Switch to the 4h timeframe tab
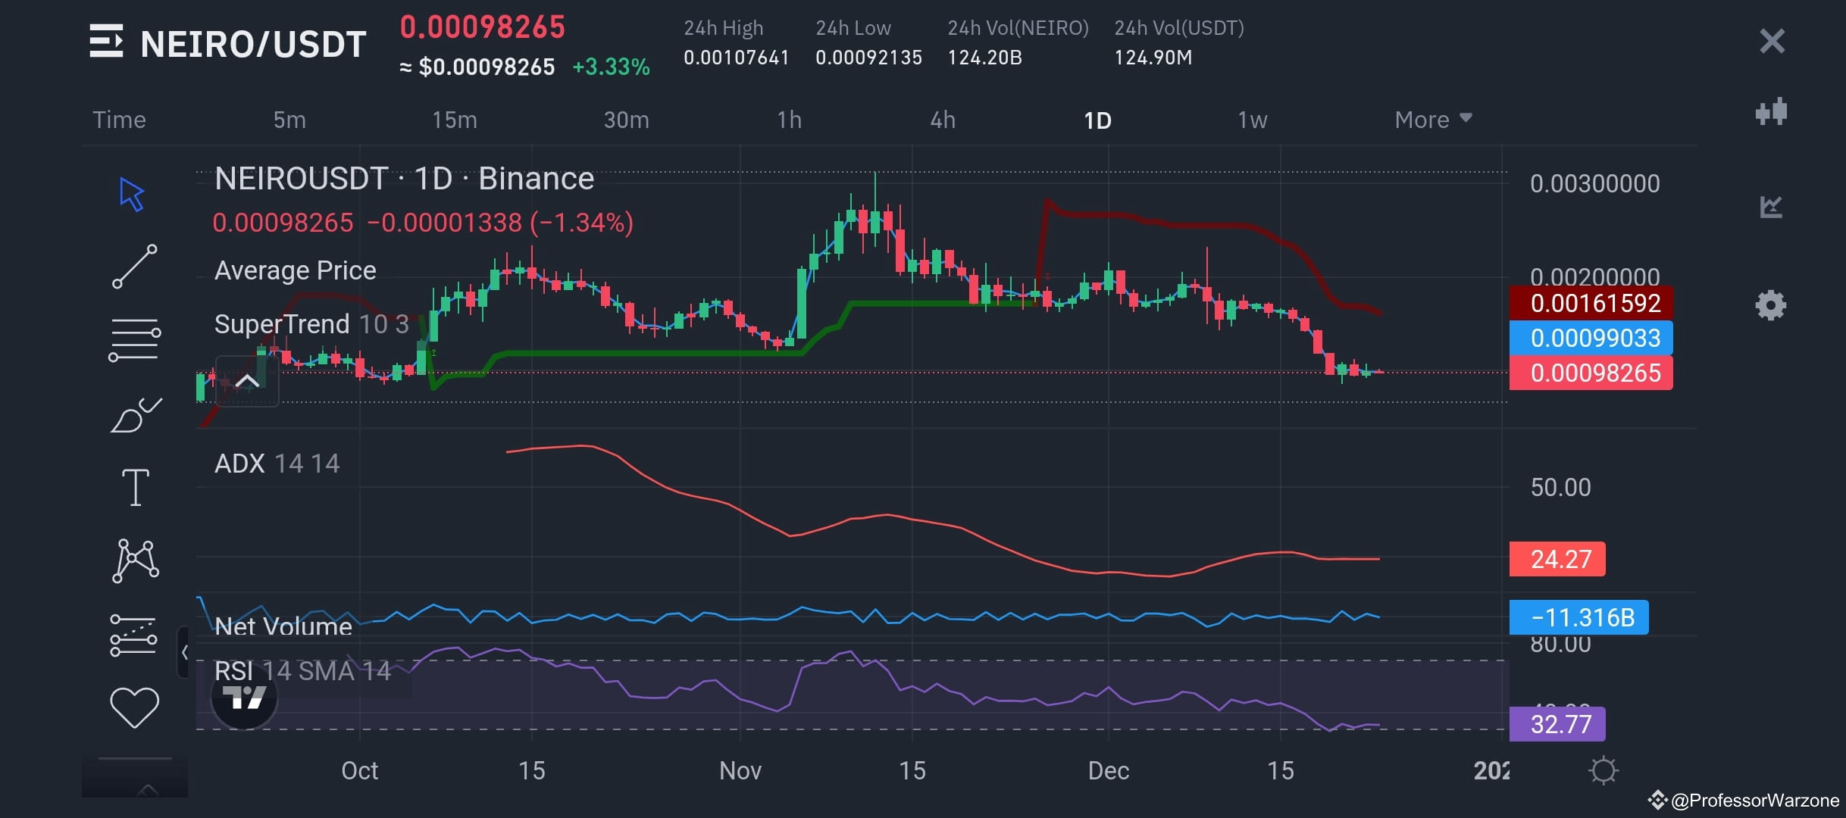This screenshot has width=1846, height=818. (942, 119)
